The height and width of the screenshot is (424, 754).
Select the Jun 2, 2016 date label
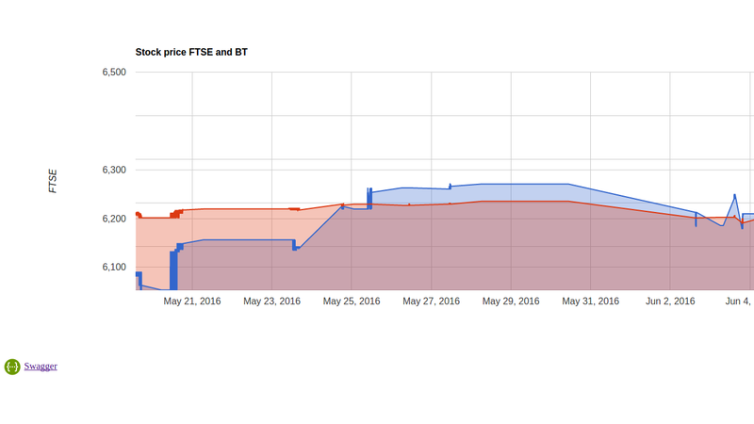pos(670,302)
